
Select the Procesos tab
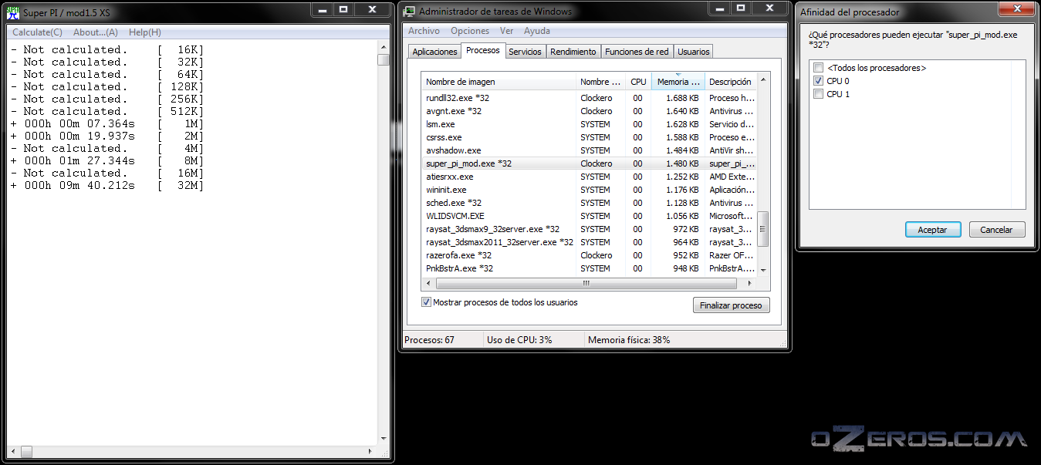[x=483, y=51]
